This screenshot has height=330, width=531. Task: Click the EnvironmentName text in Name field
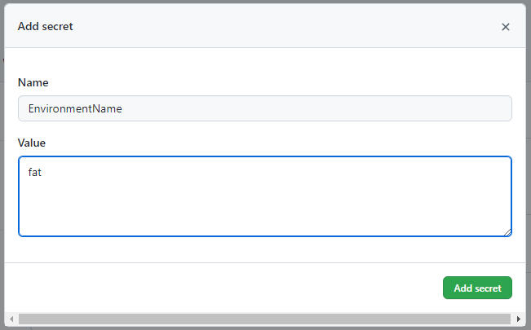pyautogui.click(x=75, y=108)
